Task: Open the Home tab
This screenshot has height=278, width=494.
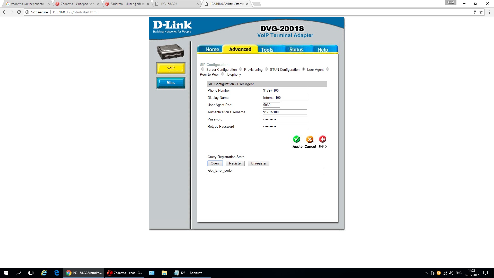Action: click(x=212, y=50)
